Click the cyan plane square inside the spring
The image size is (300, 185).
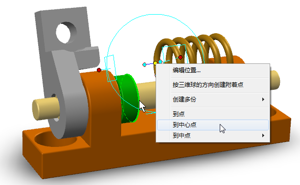click(x=174, y=54)
